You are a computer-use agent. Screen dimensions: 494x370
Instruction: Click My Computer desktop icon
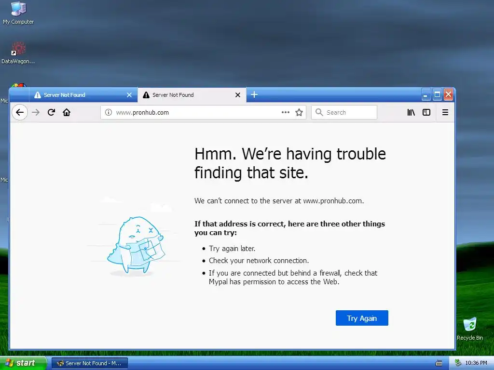(x=18, y=13)
